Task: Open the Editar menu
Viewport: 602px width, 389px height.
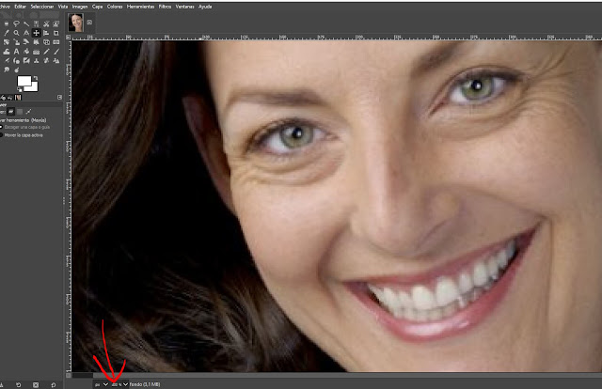Action: [x=20, y=7]
